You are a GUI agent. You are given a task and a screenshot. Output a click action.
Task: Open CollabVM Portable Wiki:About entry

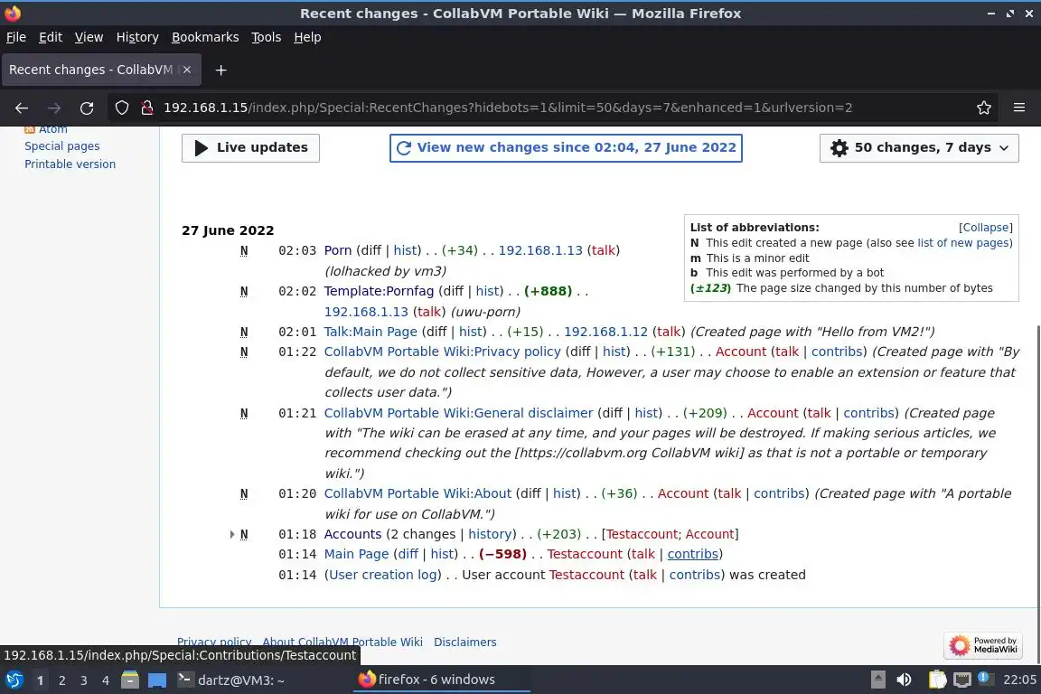point(417,493)
